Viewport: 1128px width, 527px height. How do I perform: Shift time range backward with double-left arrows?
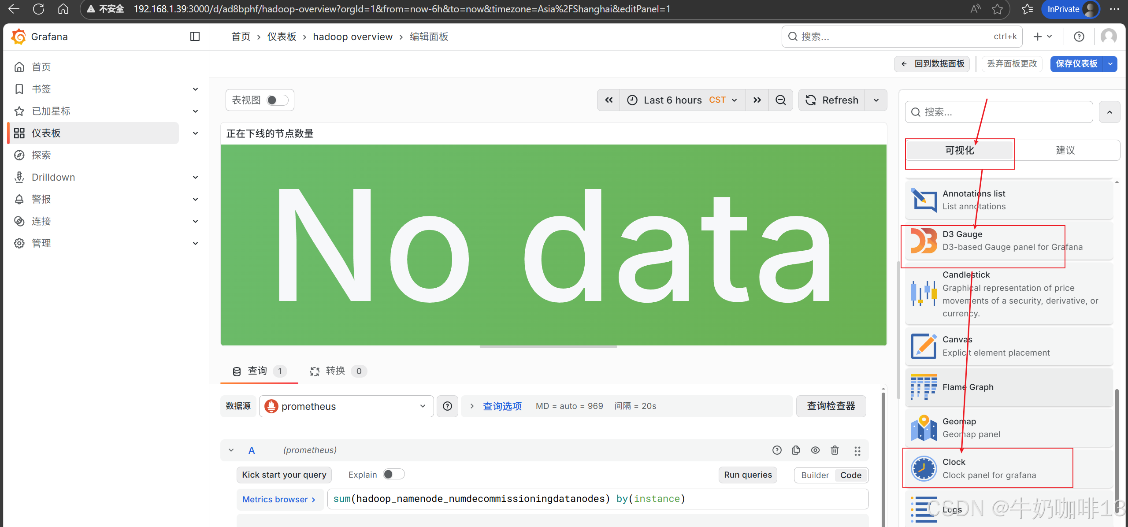click(609, 100)
